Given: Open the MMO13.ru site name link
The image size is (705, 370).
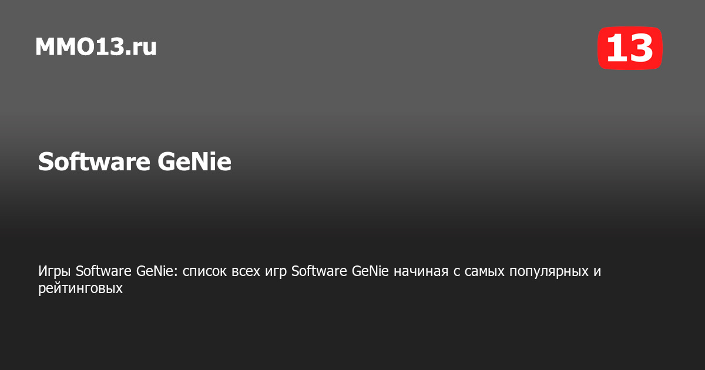Looking at the screenshot, I should (x=96, y=47).
